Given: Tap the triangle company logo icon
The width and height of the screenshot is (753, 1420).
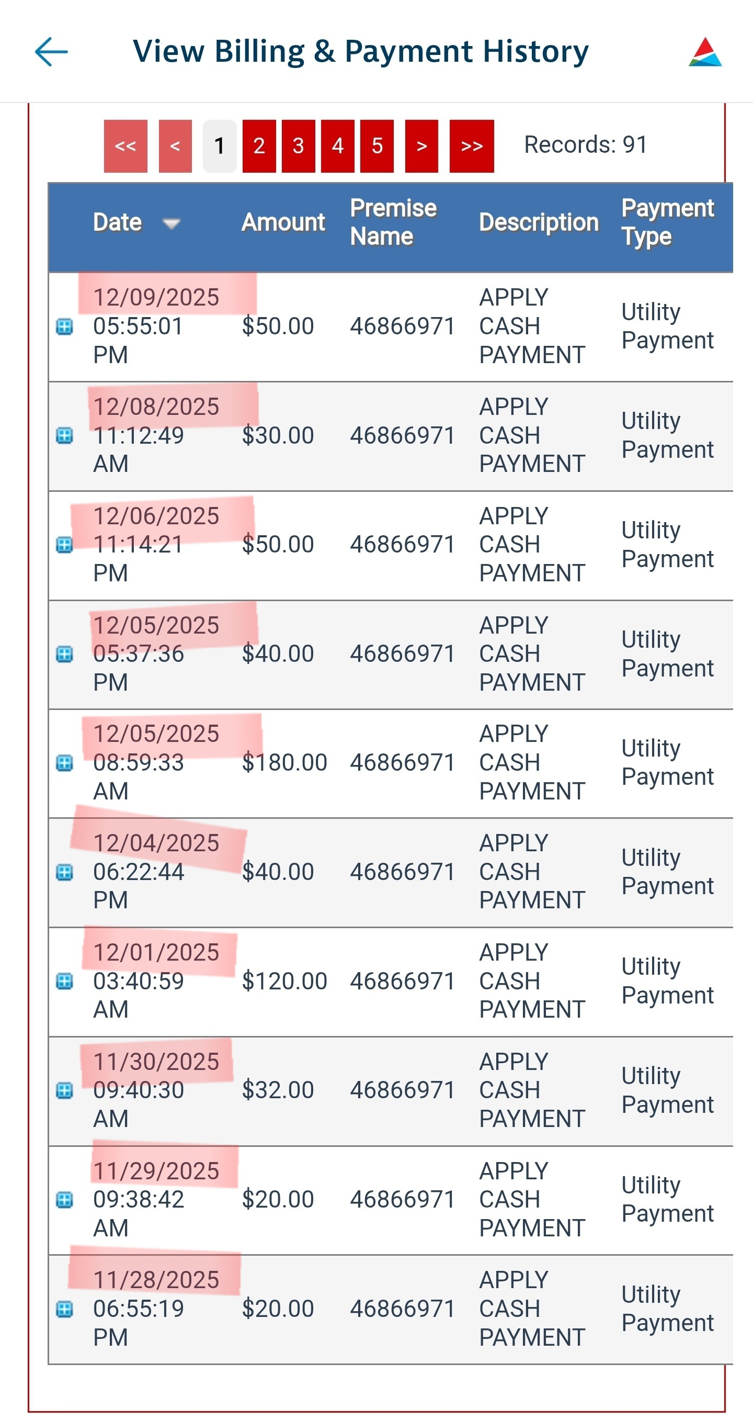Looking at the screenshot, I should point(704,52).
